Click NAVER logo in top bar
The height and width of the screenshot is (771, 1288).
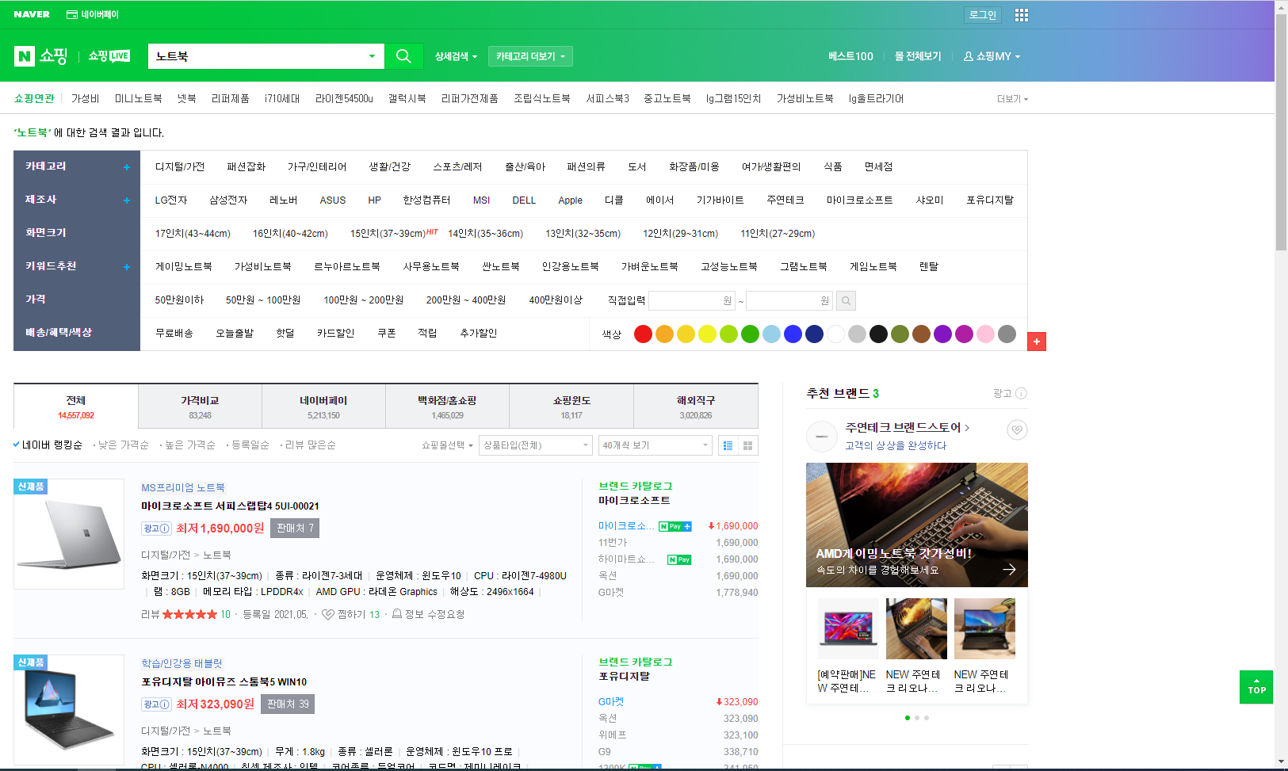point(32,14)
